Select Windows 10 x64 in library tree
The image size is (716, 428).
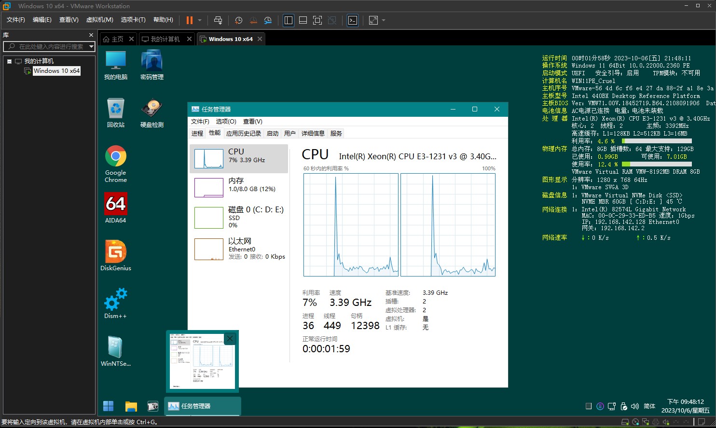point(56,71)
